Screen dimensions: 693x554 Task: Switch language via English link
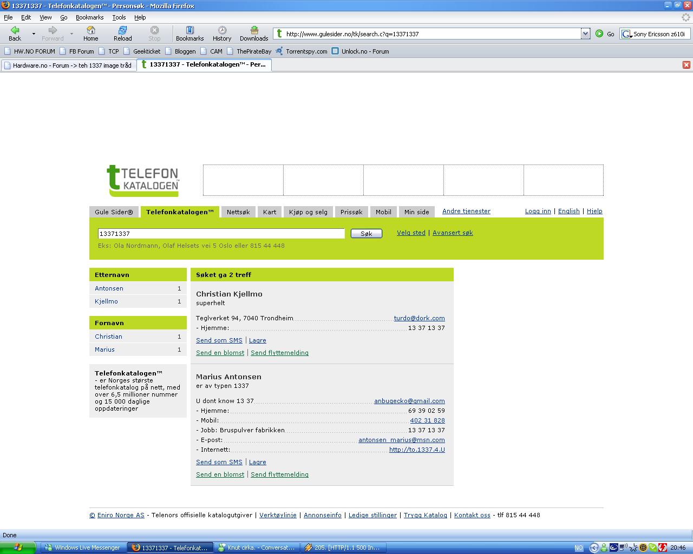pos(568,211)
